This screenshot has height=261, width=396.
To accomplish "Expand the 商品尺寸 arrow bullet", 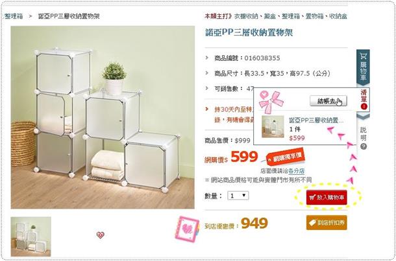I will 207,73.
